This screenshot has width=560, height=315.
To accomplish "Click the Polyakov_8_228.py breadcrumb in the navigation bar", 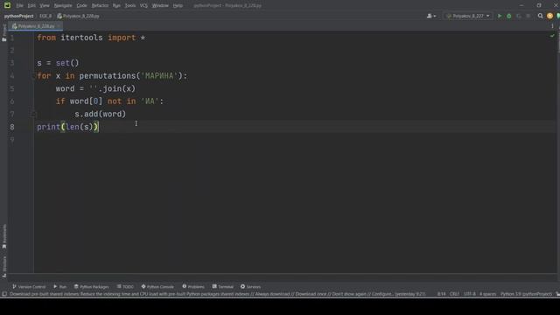I will 78,16.
